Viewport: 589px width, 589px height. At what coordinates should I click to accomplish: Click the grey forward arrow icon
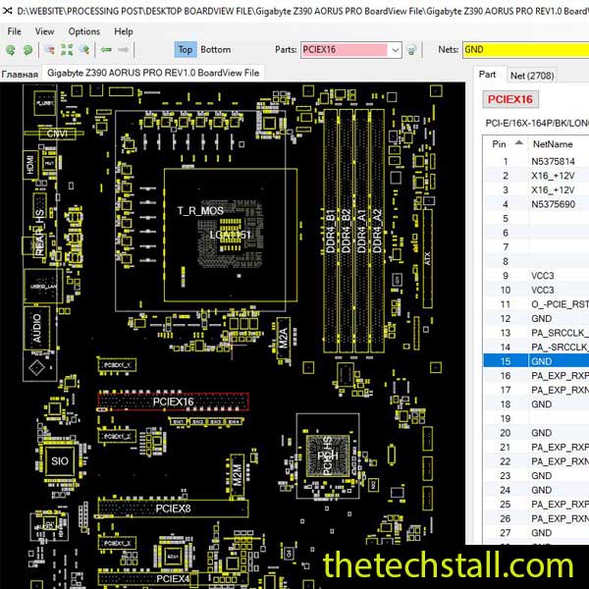124,49
